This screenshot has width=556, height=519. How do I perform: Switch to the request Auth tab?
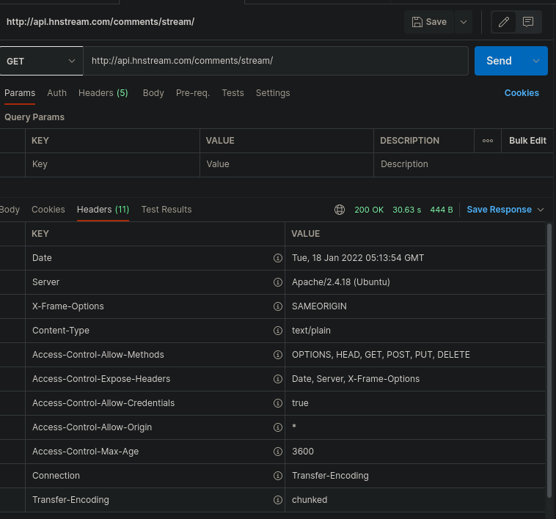click(56, 93)
